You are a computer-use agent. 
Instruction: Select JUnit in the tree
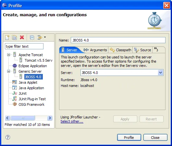(22, 93)
